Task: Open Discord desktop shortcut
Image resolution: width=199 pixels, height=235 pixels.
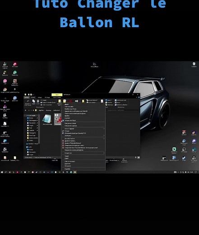Action: click(194, 141)
